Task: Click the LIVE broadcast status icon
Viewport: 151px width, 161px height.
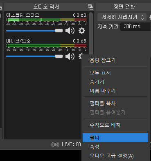Action: click(55, 145)
